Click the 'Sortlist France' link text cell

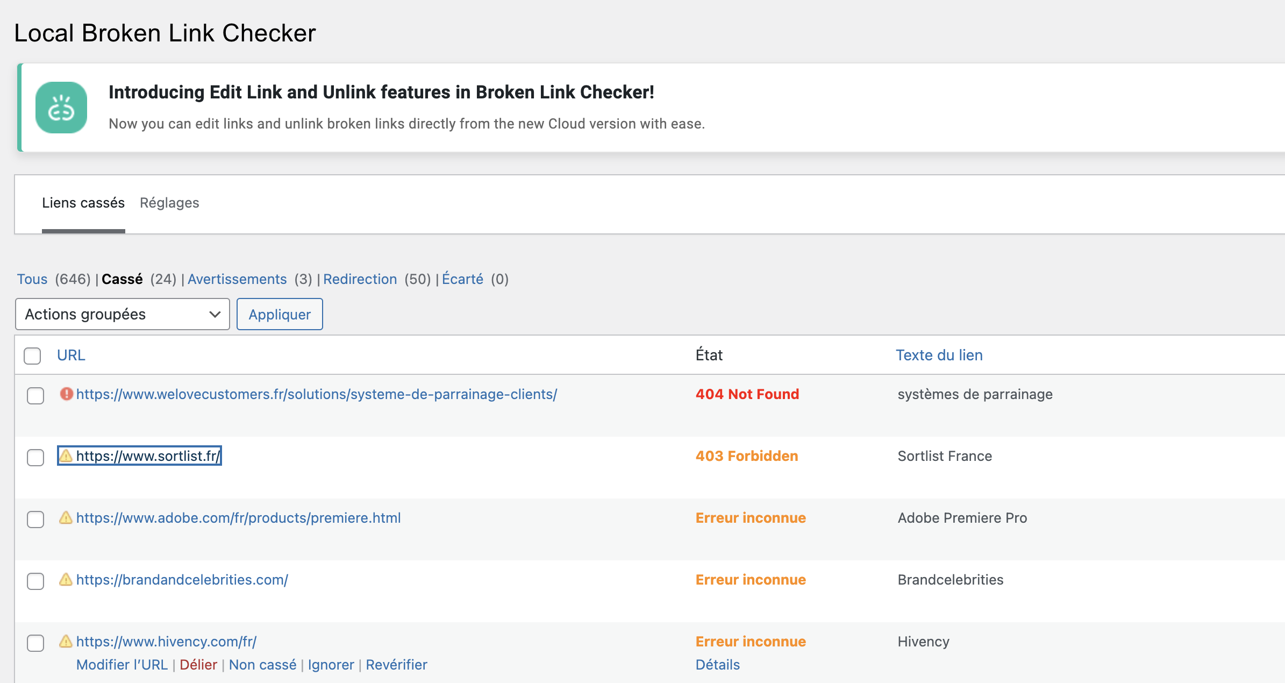(945, 456)
